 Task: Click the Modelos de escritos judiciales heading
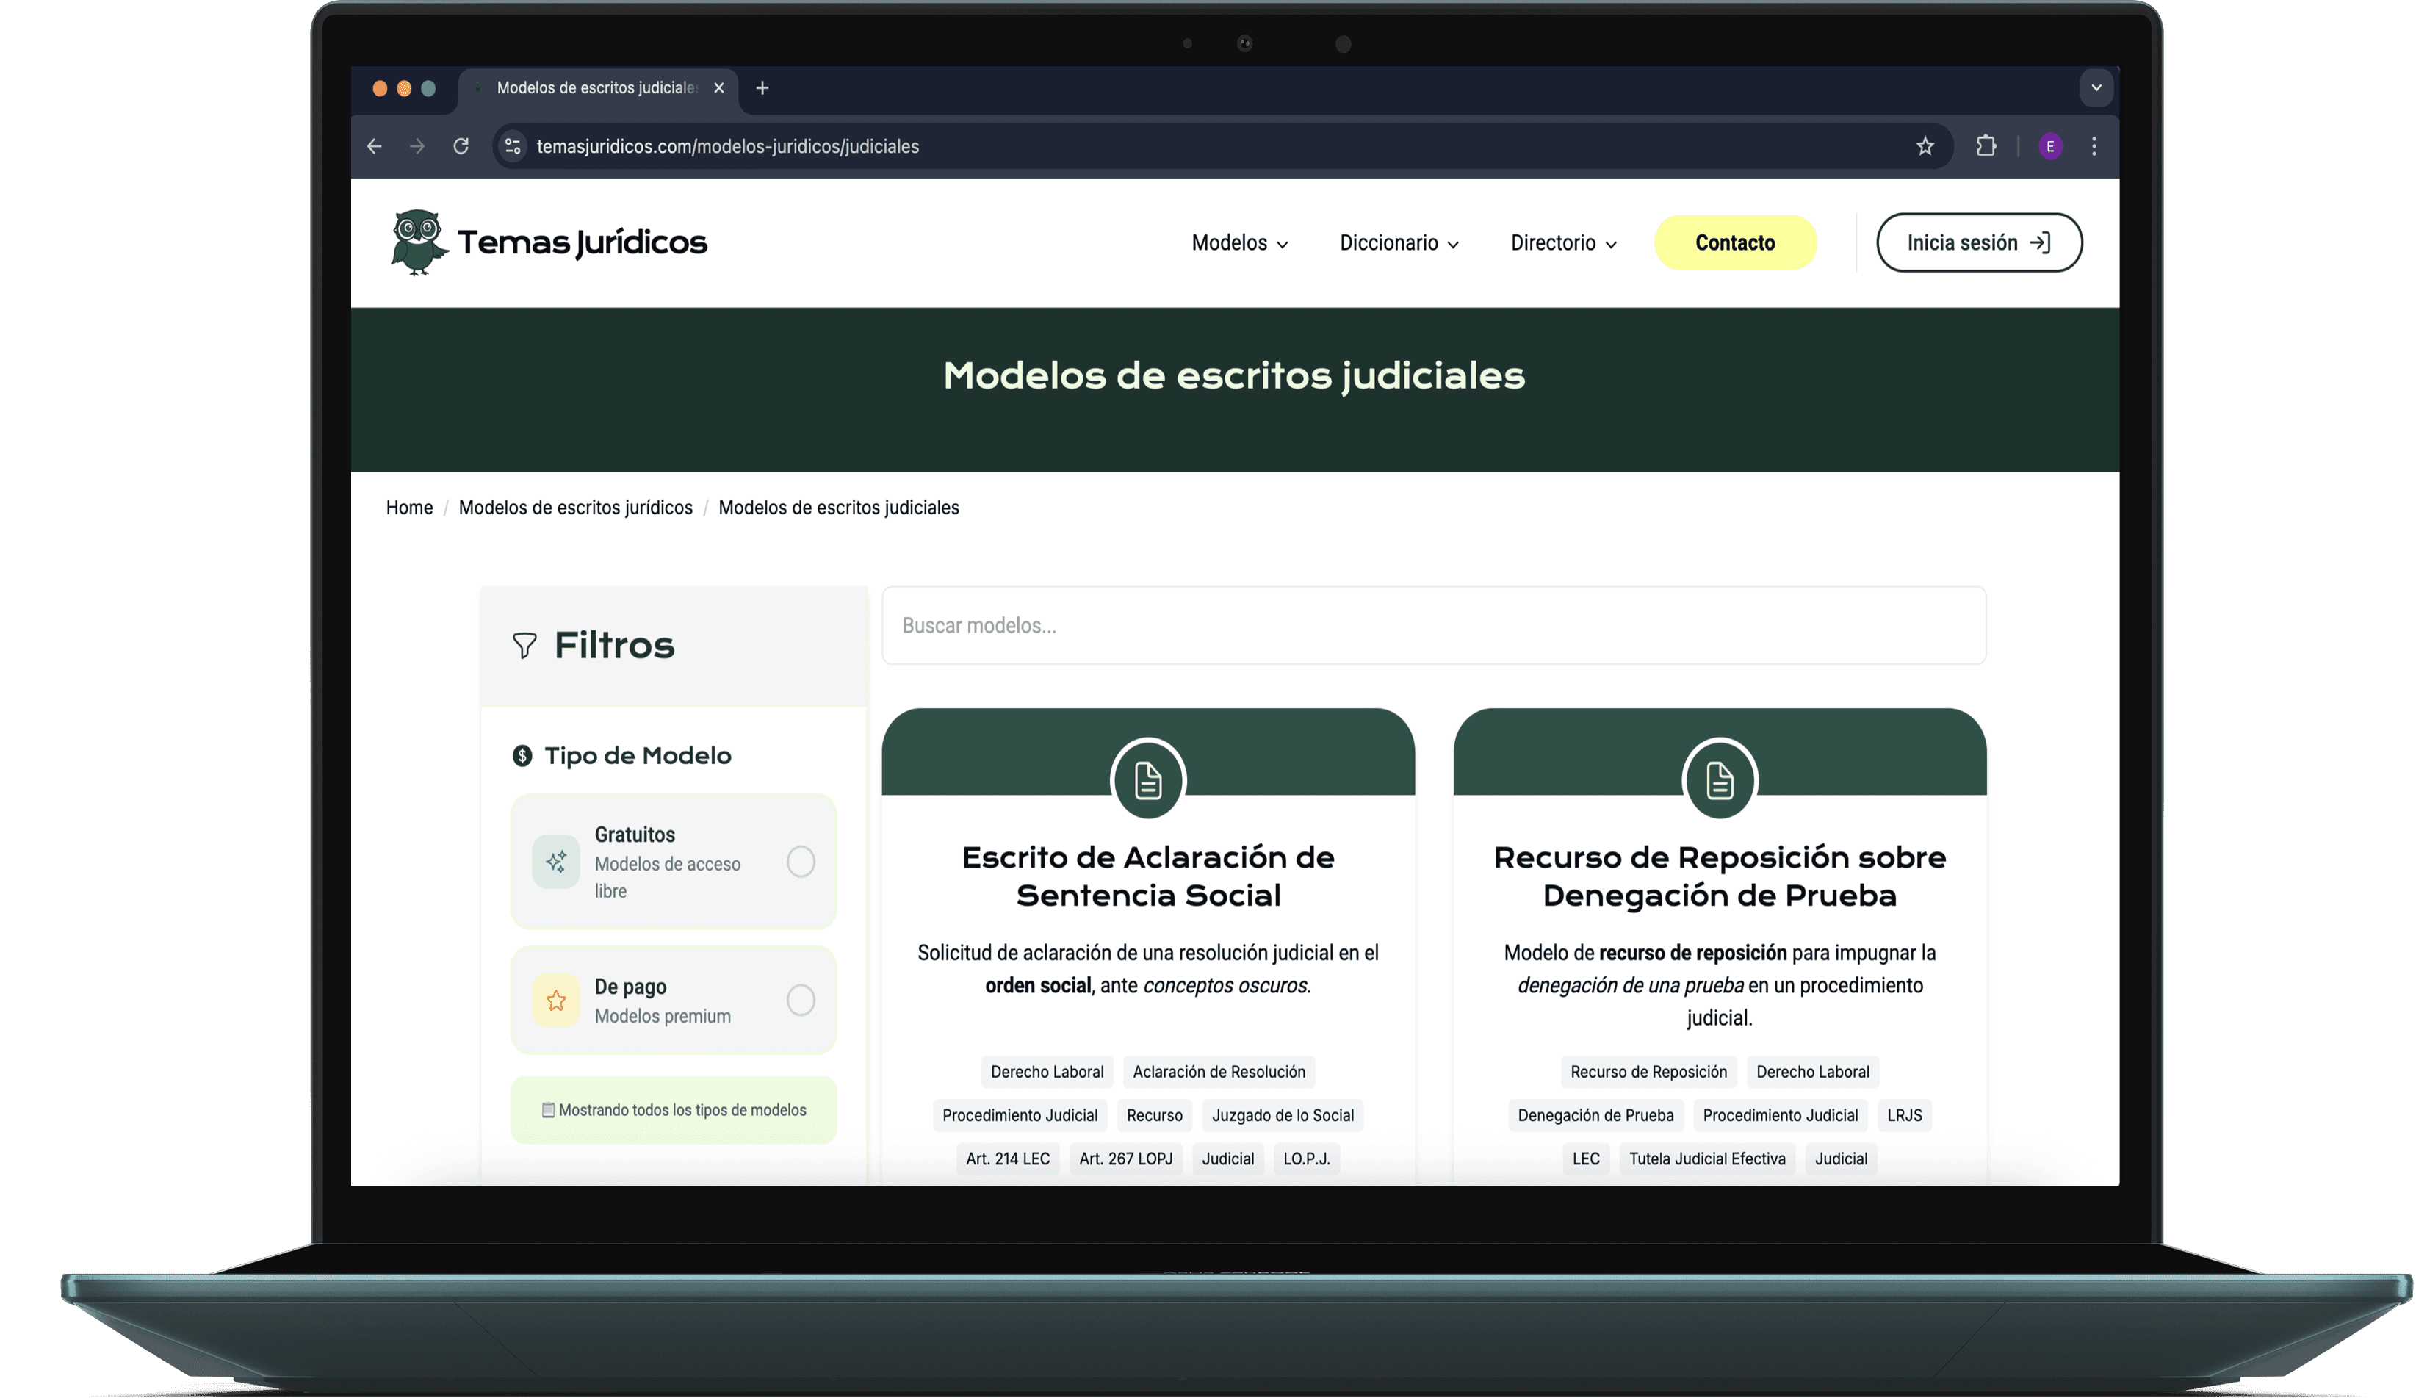pos(1234,376)
